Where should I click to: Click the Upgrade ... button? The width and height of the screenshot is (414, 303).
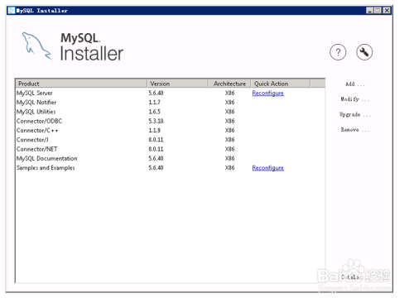pyautogui.click(x=354, y=114)
